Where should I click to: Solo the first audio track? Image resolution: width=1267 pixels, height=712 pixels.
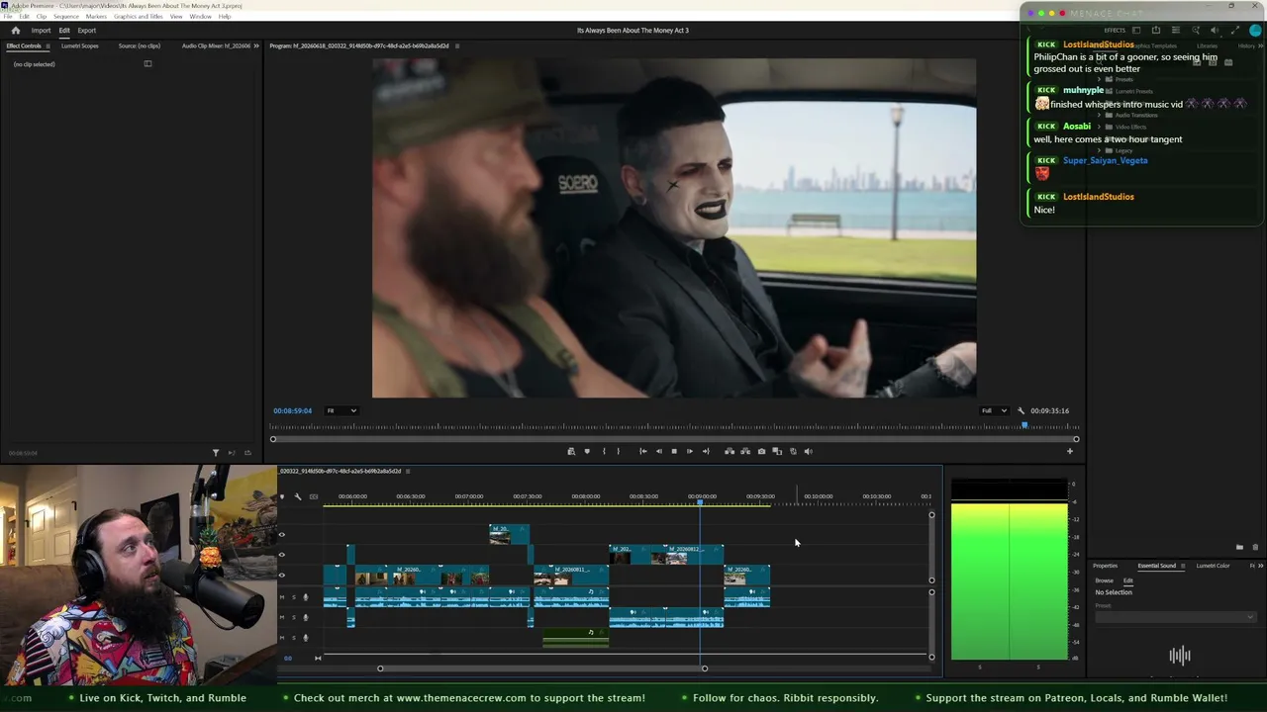[x=293, y=597]
